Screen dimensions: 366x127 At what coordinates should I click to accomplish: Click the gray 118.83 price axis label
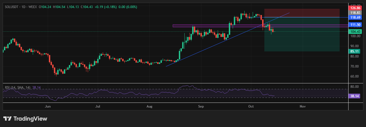356,13
